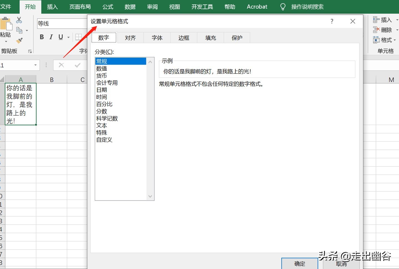Screen dimensions: 399x269
Task: Click the formula bar Enter checkmark icon
Action: pyautogui.click(x=78, y=65)
